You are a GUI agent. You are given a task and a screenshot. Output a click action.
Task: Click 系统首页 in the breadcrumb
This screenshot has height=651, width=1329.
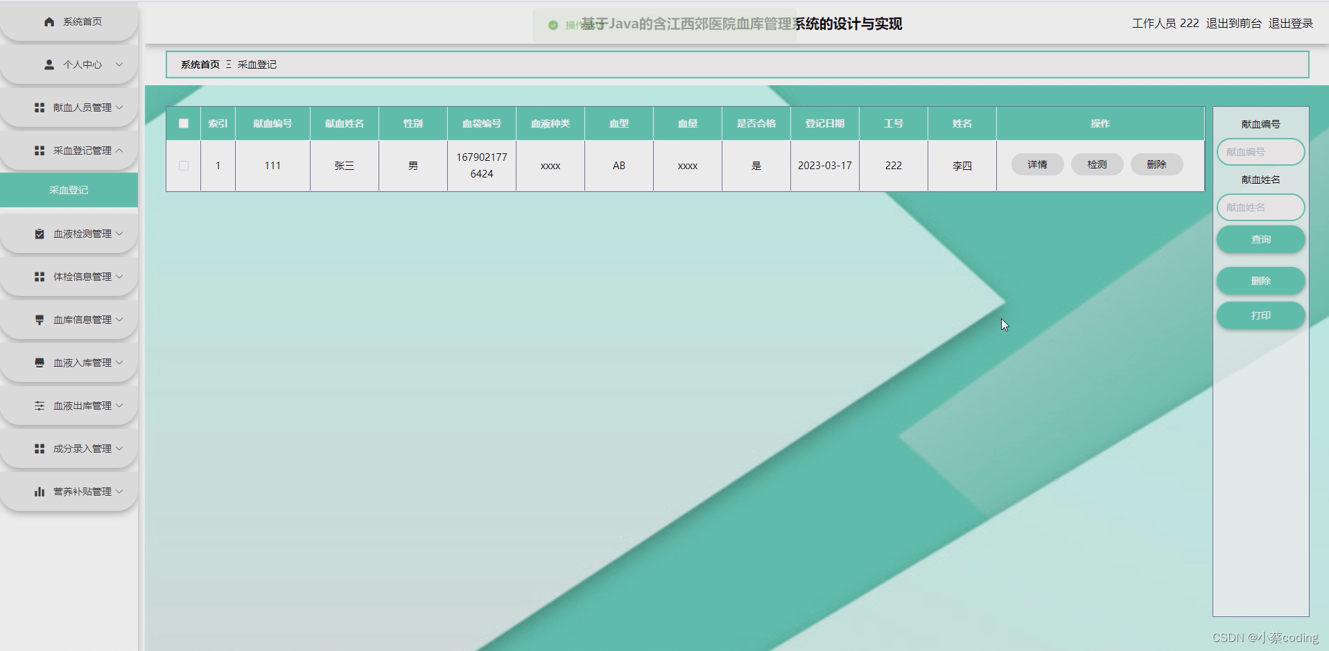pos(200,64)
